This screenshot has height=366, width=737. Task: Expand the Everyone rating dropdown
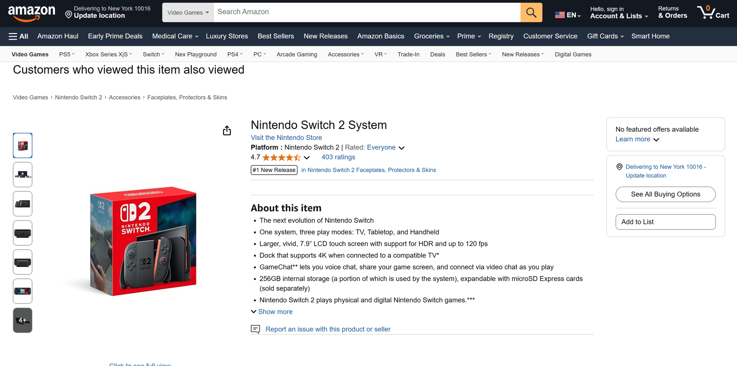click(x=402, y=148)
